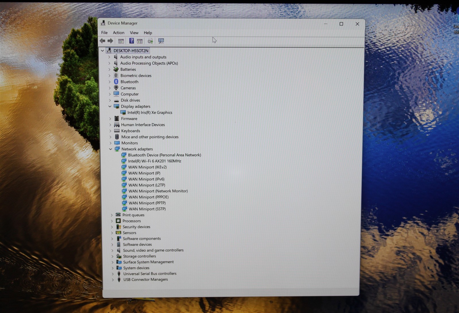
Task: Click the DESKTOP-H5SOT2N computer name
Action: [131, 51]
